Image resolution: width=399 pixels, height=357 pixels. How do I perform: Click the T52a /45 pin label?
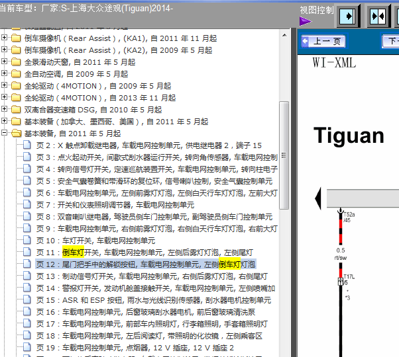[x=349, y=218]
